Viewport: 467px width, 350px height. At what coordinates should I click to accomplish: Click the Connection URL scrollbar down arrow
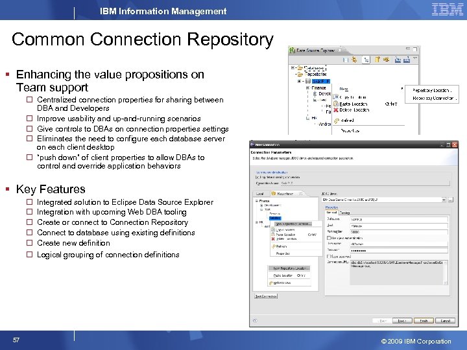446,283
